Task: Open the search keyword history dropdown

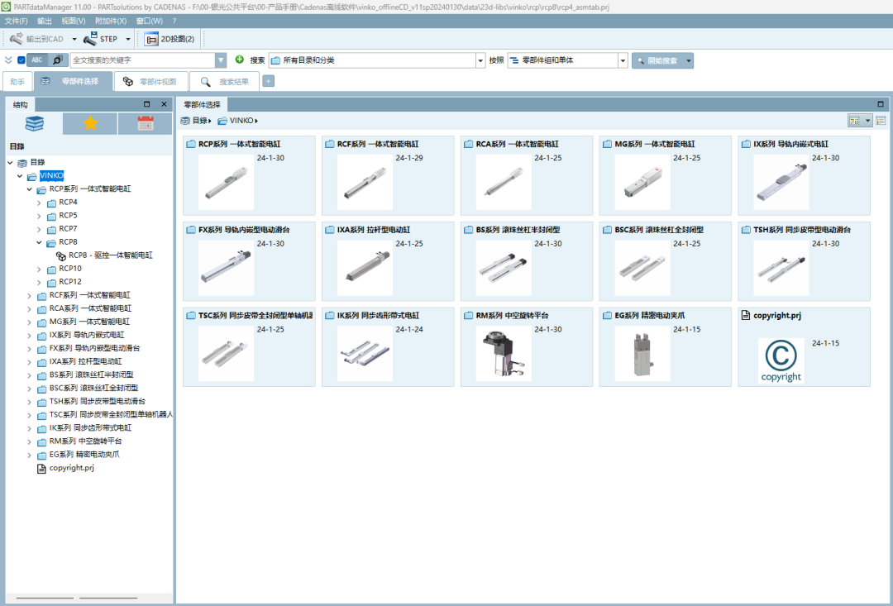Action: pos(221,60)
